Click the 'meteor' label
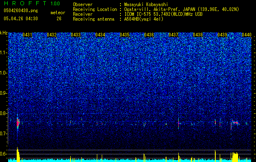 tap(58, 13)
